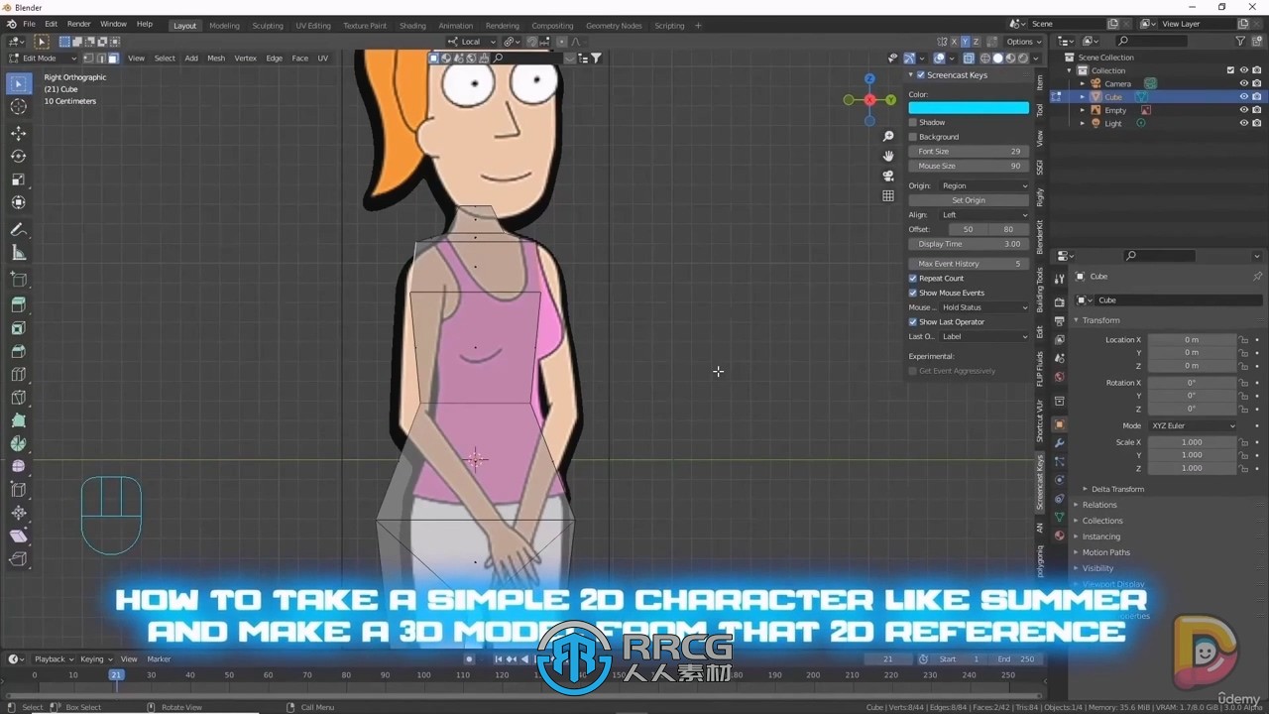Adjust the Font Size slider
The height and width of the screenshot is (714, 1269).
969,152
